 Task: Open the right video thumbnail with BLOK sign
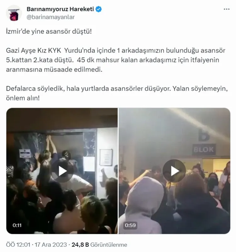click(174, 171)
